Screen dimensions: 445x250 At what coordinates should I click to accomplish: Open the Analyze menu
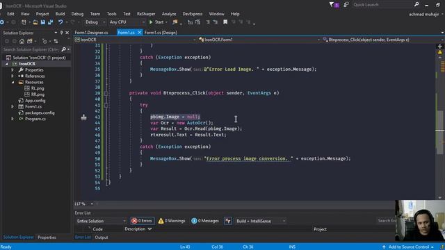pyautogui.click(x=169, y=14)
